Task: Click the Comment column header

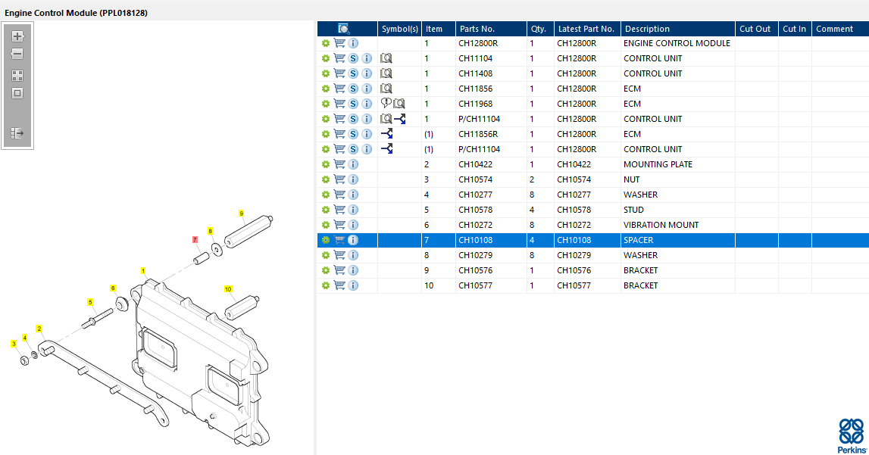Action: (840, 29)
